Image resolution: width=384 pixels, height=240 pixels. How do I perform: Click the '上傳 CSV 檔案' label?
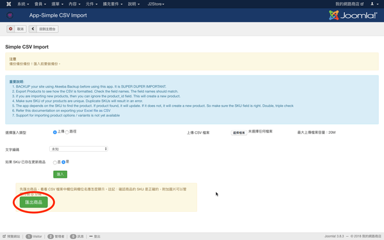pos(198,132)
